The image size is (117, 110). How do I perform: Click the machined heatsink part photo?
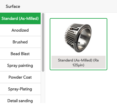coord(78,38)
